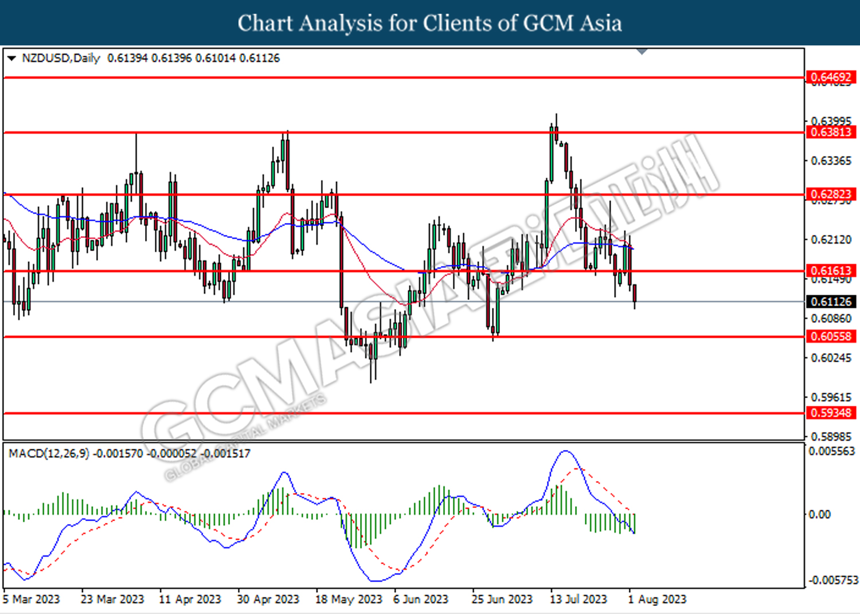Click the 11 Apr 2023 date label
Image resolution: width=860 pixels, height=614 pixels.
pos(190,599)
